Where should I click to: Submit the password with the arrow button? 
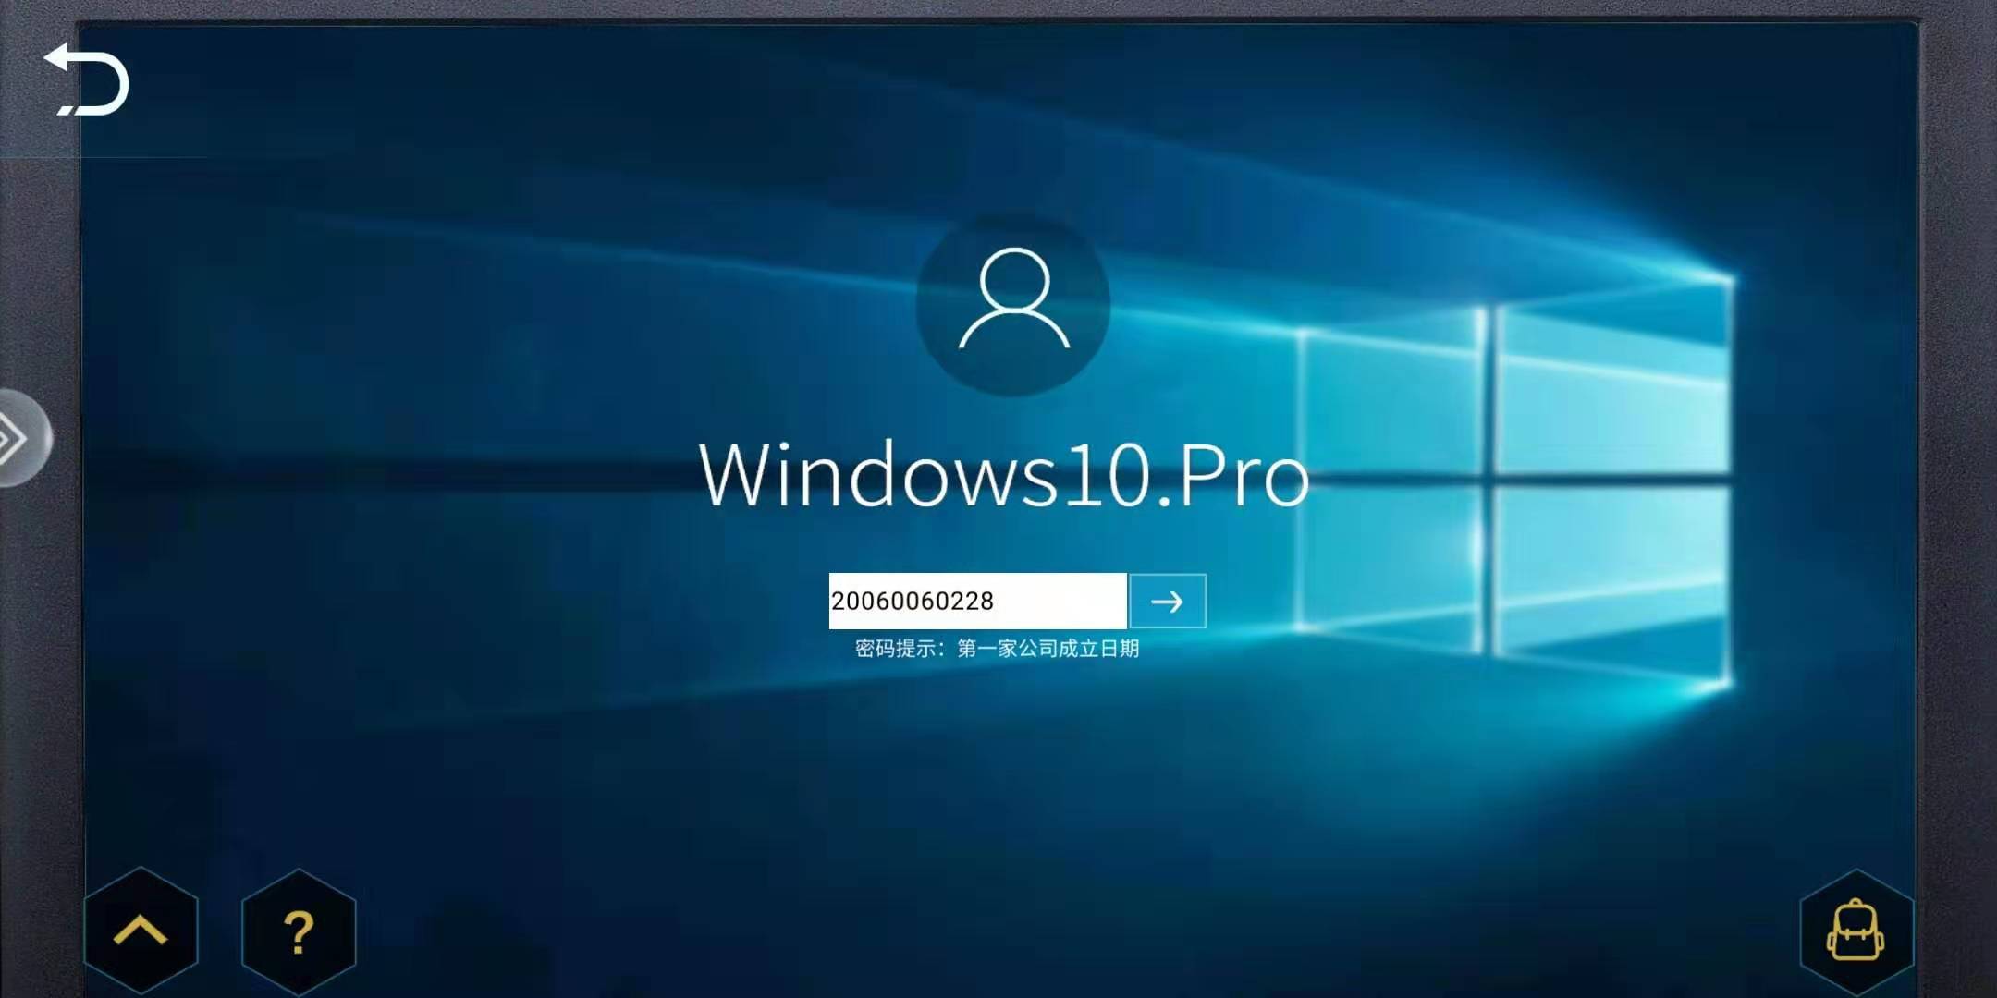coord(1168,602)
